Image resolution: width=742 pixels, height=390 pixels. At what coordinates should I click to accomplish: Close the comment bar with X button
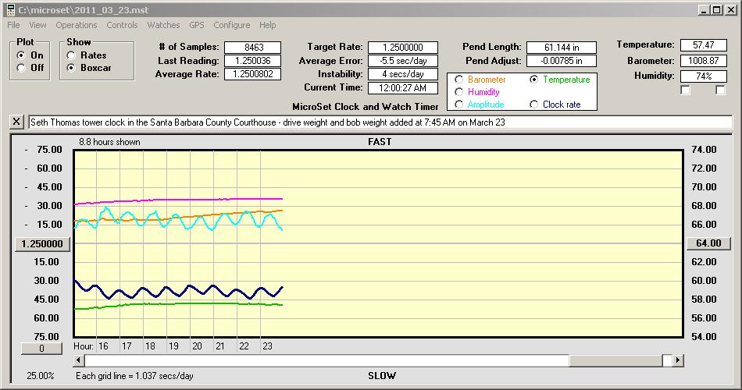(x=16, y=122)
